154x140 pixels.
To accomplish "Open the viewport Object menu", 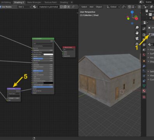I will (99, 7).
